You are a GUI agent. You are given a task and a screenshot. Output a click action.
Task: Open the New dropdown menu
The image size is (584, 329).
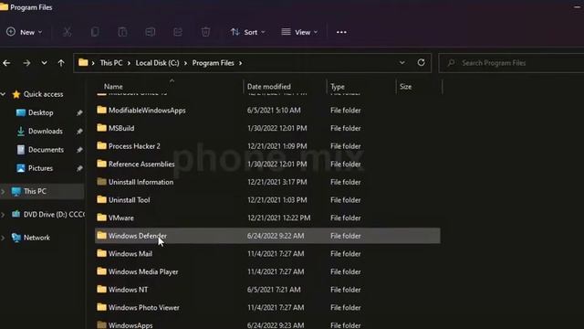pos(25,32)
